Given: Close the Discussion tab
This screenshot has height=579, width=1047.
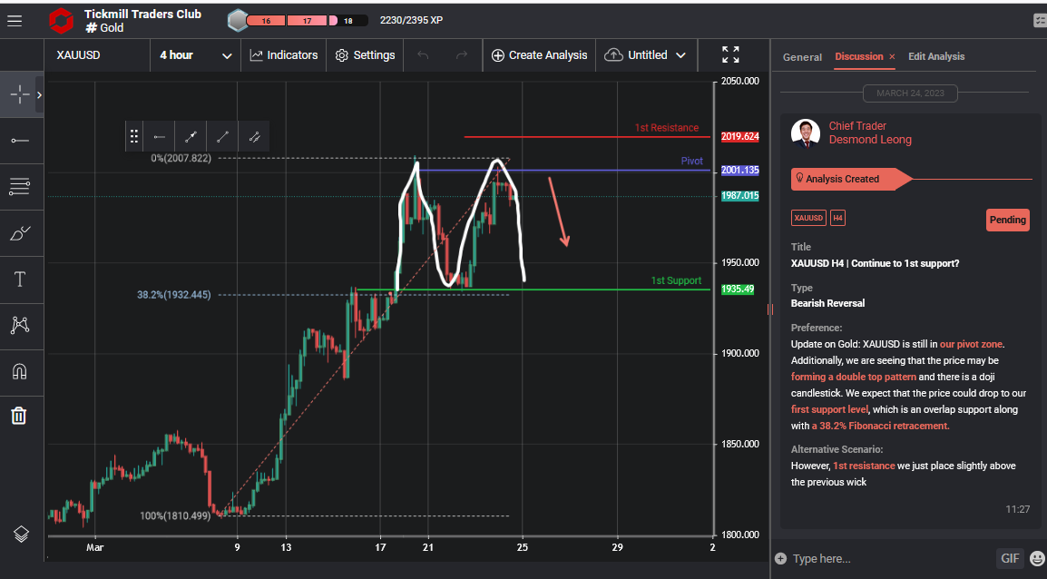Looking at the screenshot, I should 892,57.
